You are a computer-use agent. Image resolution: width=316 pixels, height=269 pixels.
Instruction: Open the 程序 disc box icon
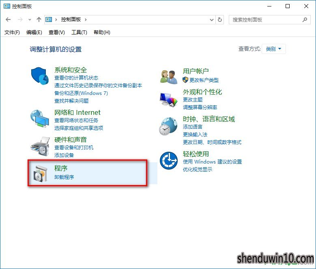pos(40,174)
